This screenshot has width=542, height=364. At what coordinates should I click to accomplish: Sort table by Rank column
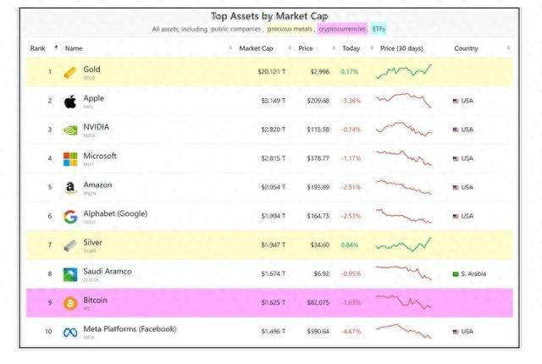click(38, 48)
